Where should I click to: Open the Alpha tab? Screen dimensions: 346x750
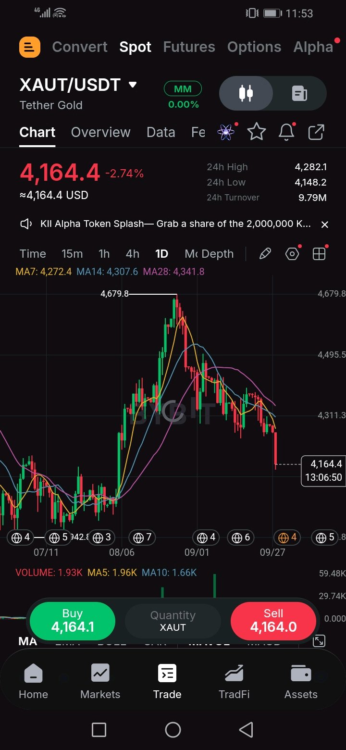point(313,47)
